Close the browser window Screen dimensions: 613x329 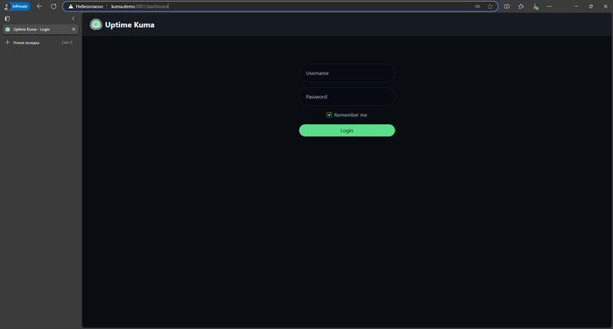pyautogui.click(x=606, y=6)
